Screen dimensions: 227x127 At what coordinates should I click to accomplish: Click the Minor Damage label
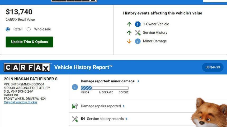155,41
